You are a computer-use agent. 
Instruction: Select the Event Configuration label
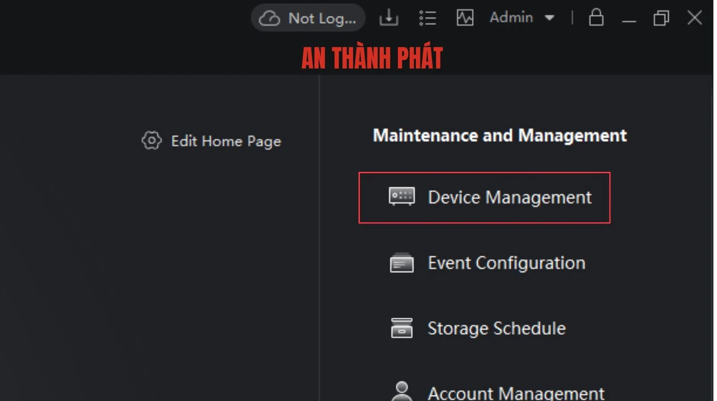coord(506,263)
